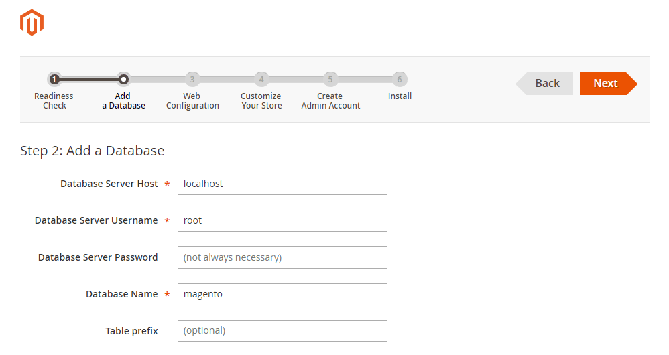Focus the Table prefix input
Screen dimensions: 669x355
pyautogui.click(x=282, y=331)
